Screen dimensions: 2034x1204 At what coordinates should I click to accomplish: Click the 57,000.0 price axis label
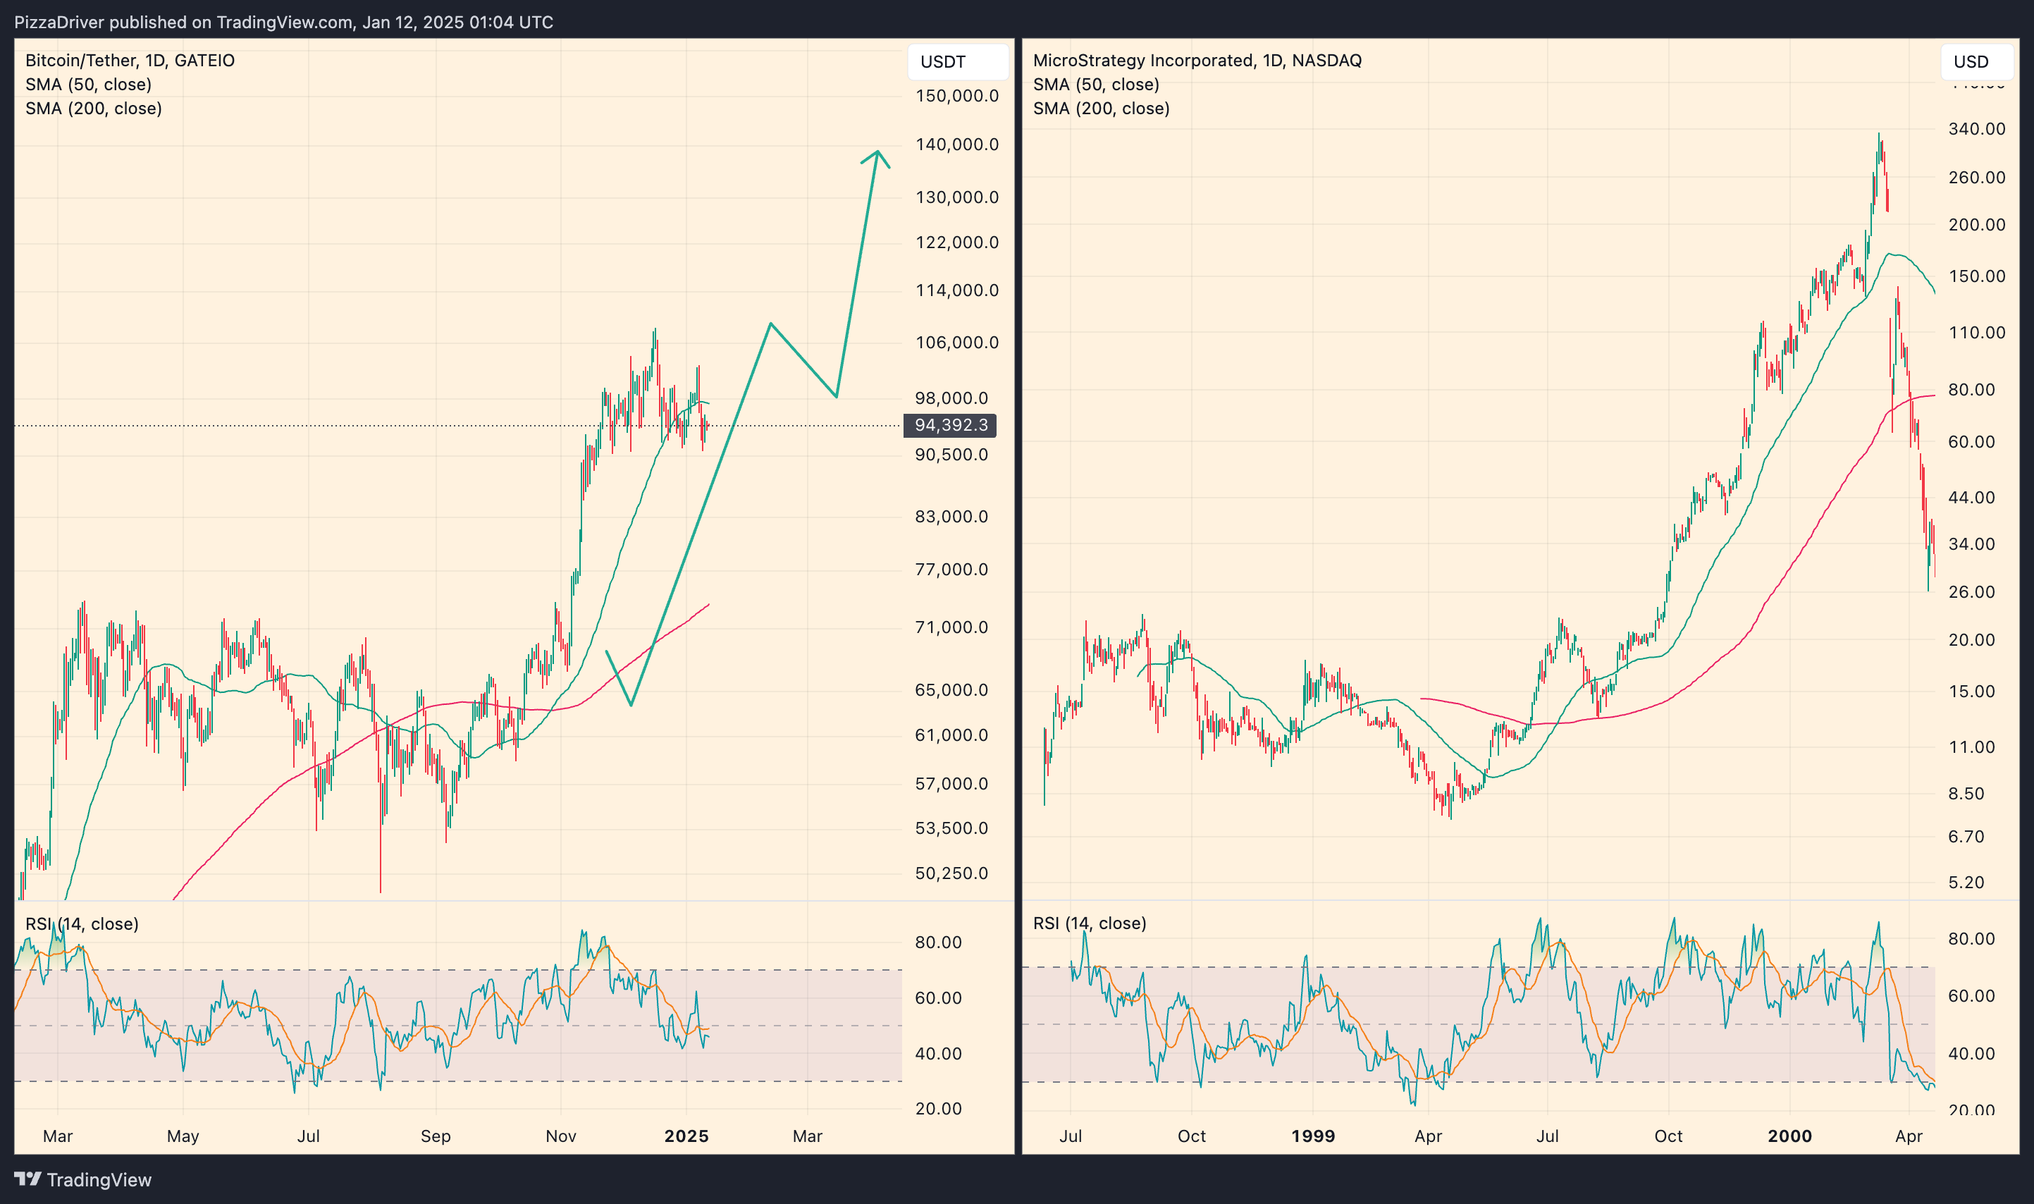pos(952,784)
